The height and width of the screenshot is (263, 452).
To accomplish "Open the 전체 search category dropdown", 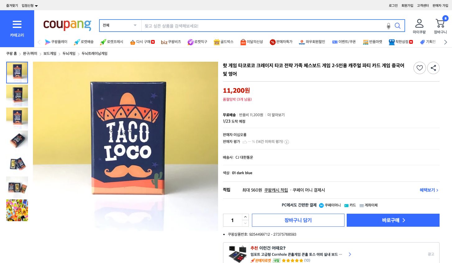I will pos(120,25).
